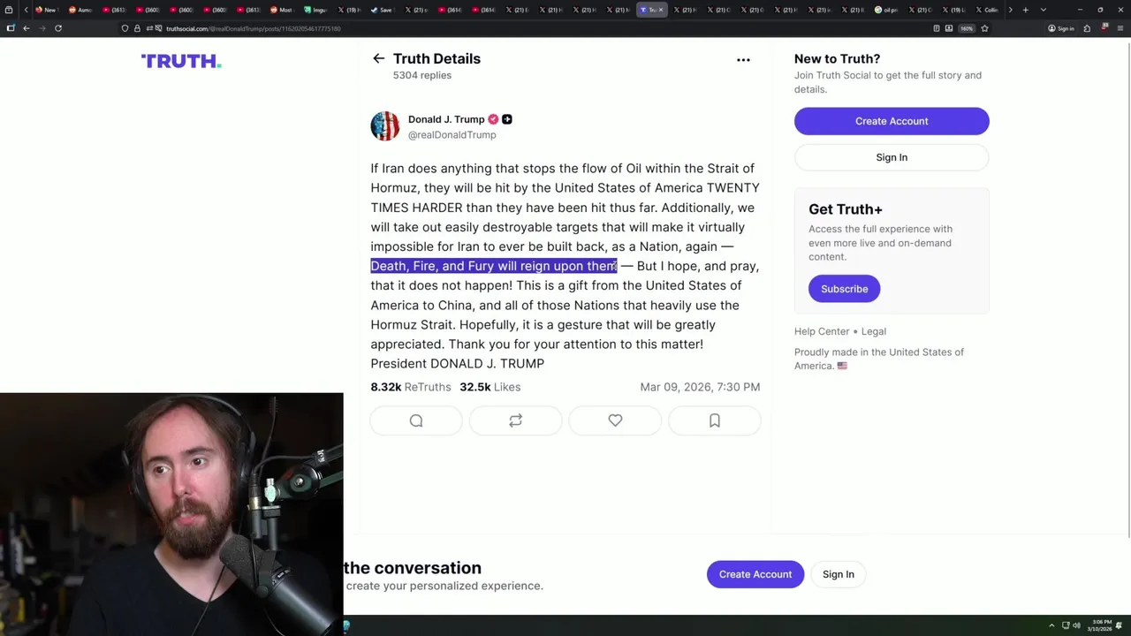Open the three-dot post options menu

743,60
